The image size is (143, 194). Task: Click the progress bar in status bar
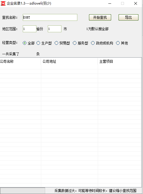(22, 191)
